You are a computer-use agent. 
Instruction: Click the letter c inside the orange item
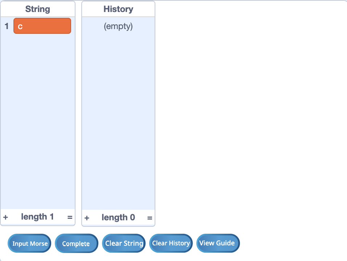coord(20,27)
